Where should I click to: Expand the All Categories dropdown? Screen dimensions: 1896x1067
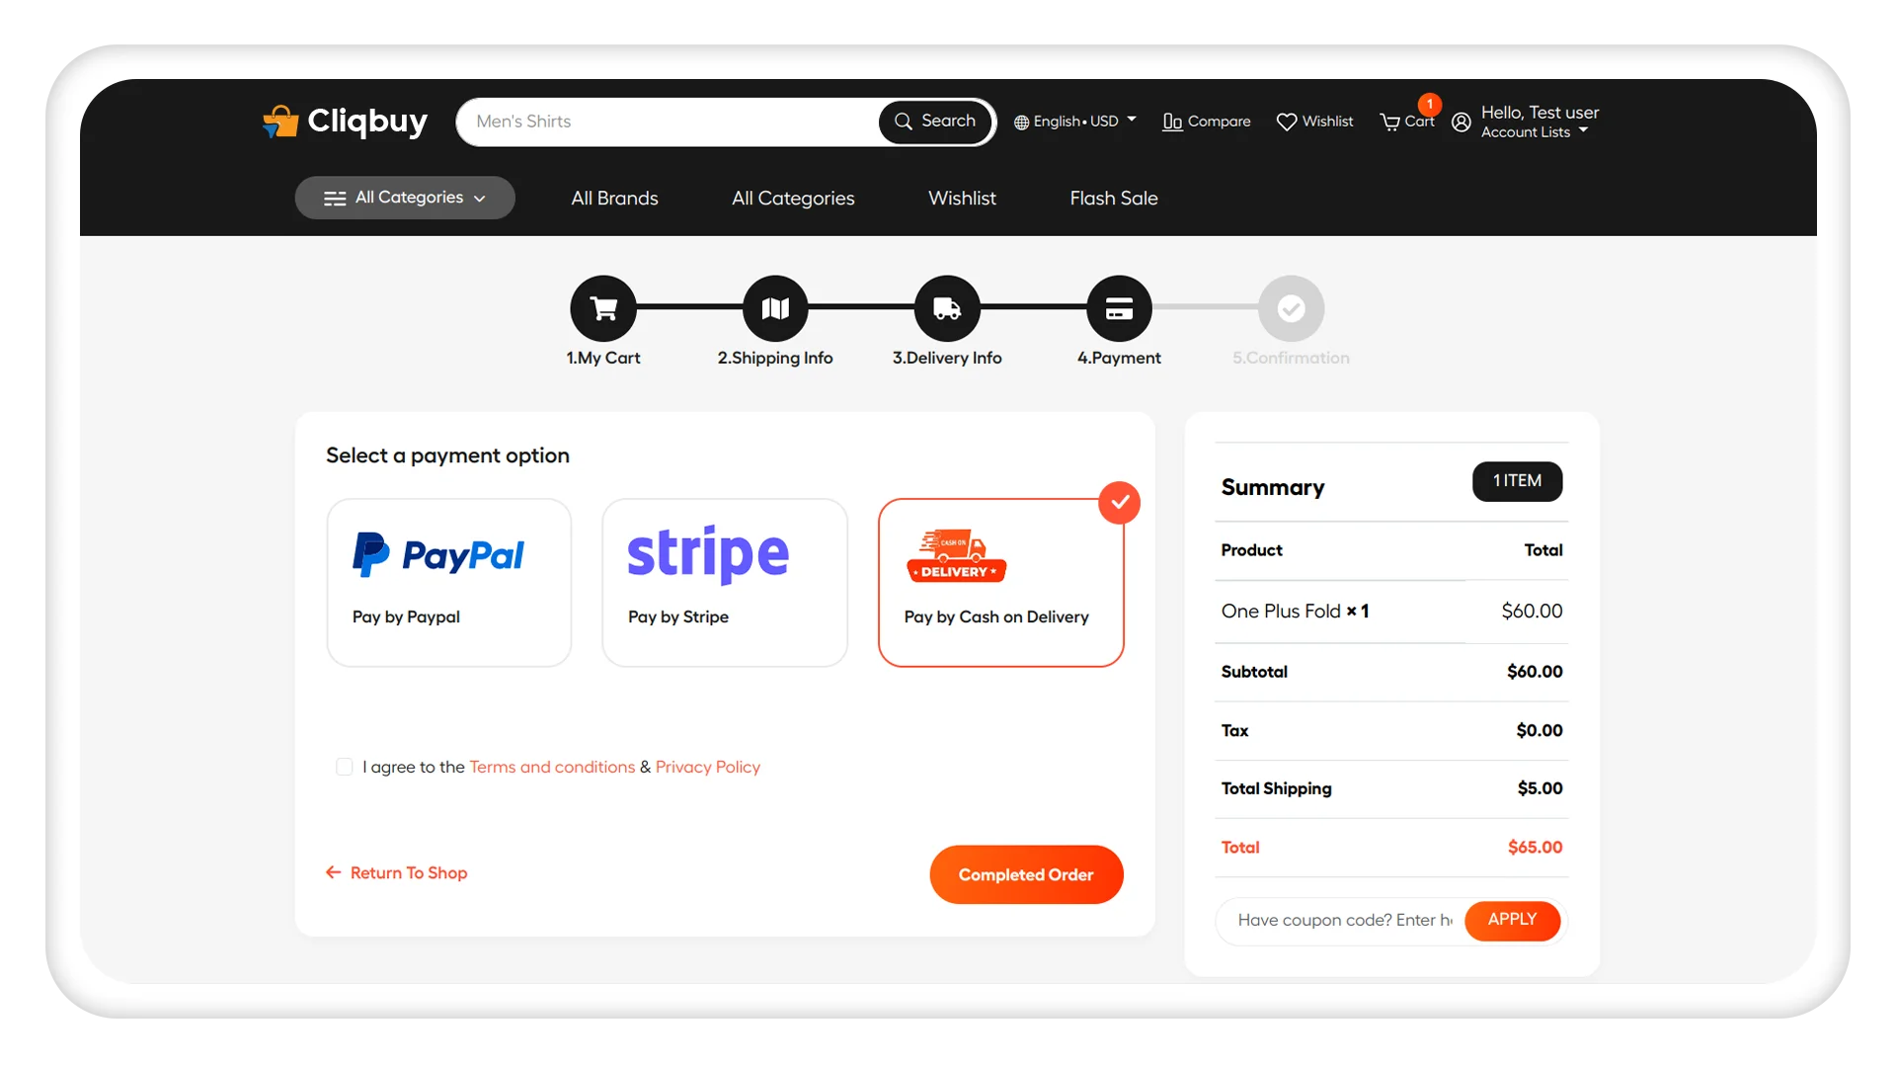pyautogui.click(x=405, y=198)
